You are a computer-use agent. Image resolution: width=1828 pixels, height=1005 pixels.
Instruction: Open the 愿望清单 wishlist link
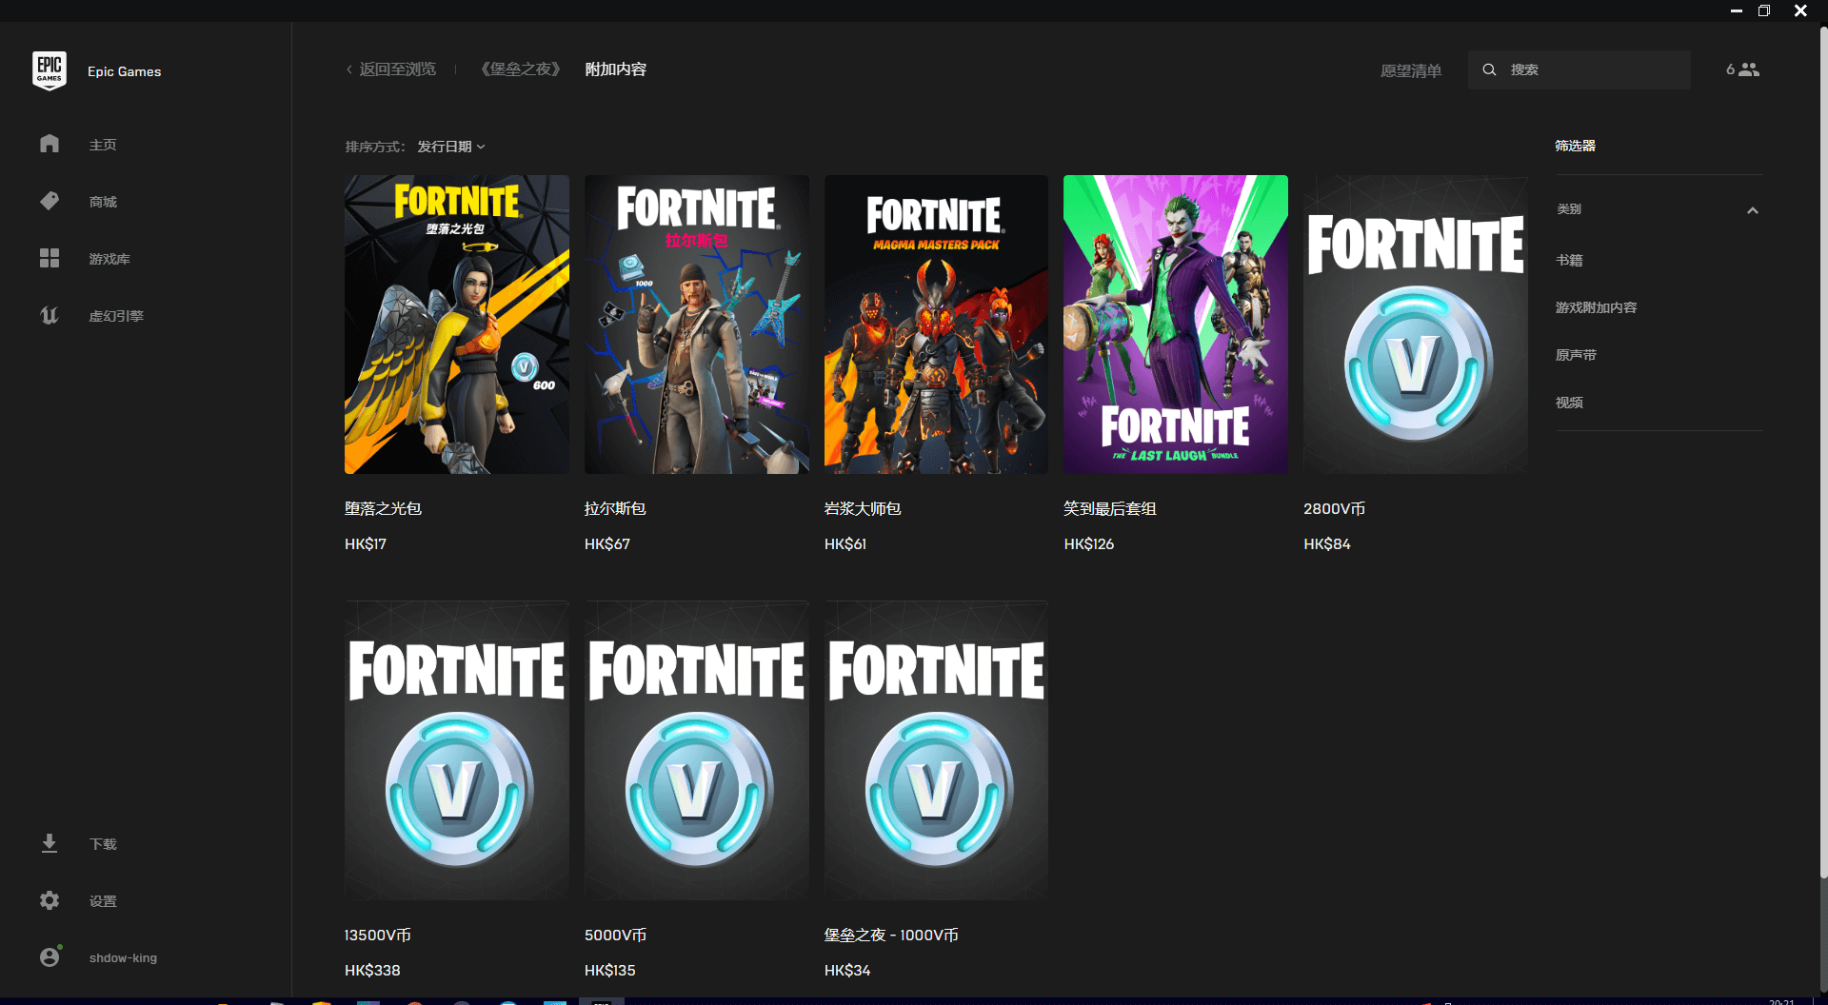[x=1411, y=70]
